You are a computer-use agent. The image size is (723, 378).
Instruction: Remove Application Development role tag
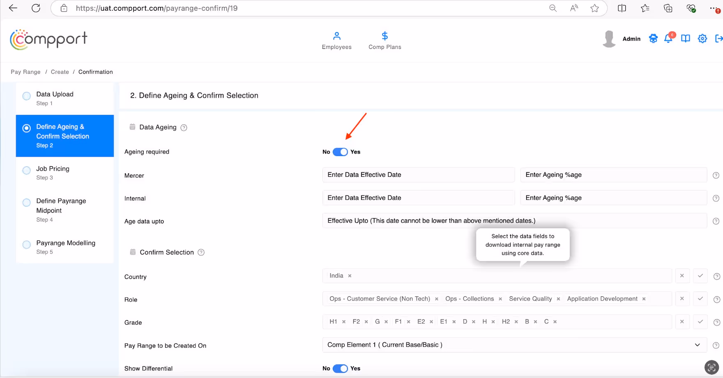(x=644, y=299)
